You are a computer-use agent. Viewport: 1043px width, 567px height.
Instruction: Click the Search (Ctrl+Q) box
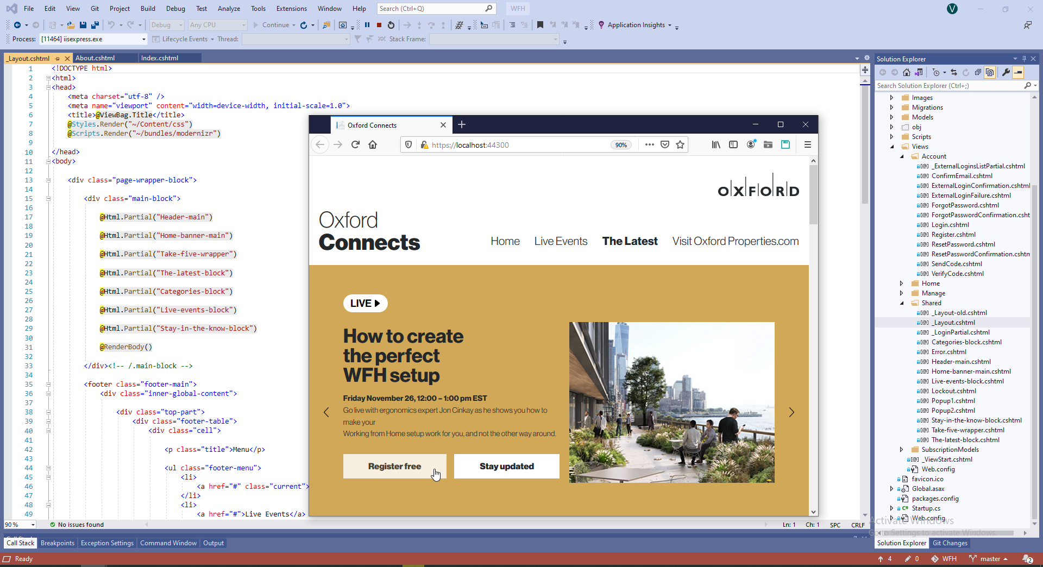[x=436, y=9]
